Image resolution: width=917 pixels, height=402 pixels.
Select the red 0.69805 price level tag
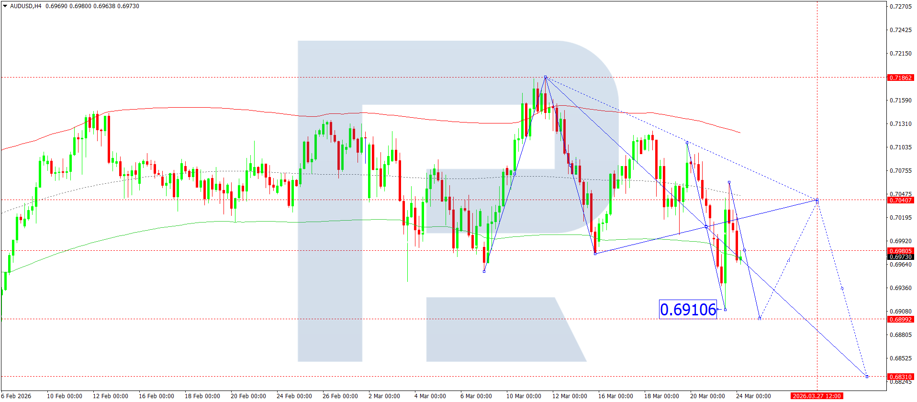(x=900, y=251)
